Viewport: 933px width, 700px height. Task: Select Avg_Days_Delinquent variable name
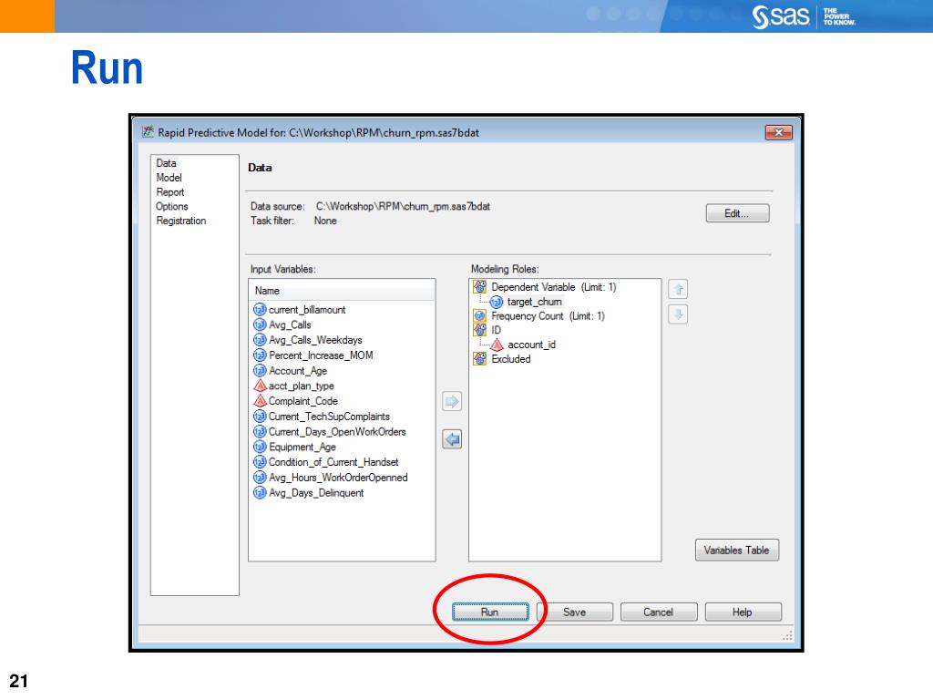pos(316,492)
